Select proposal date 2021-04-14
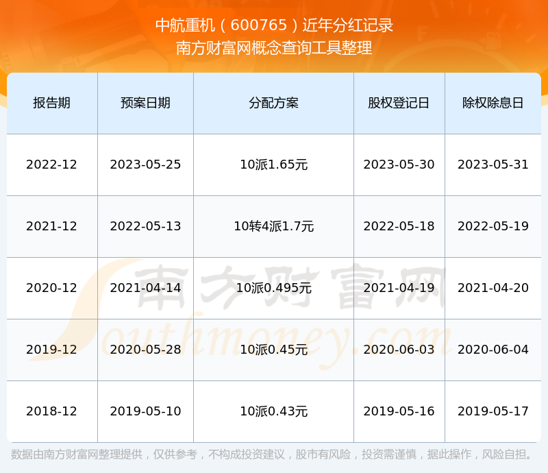 coord(145,288)
